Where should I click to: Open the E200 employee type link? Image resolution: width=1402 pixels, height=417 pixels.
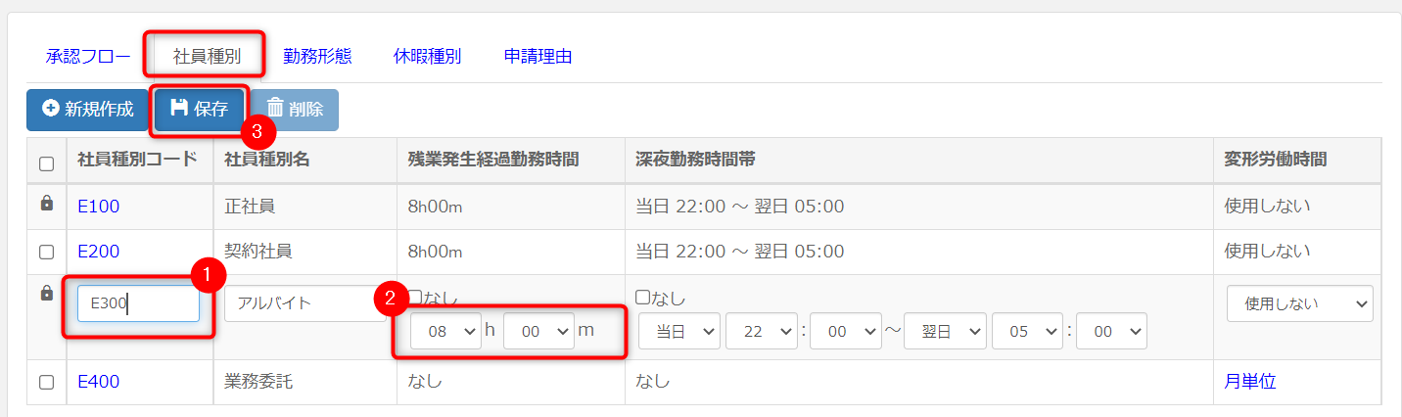click(x=98, y=252)
